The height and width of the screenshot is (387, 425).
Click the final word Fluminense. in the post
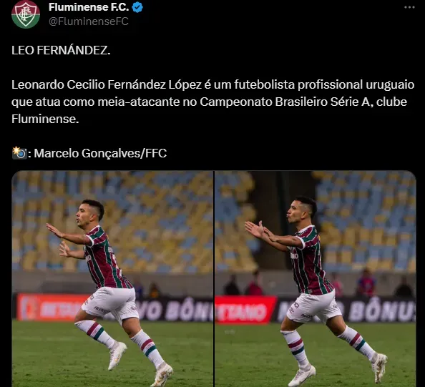coord(45,119)
